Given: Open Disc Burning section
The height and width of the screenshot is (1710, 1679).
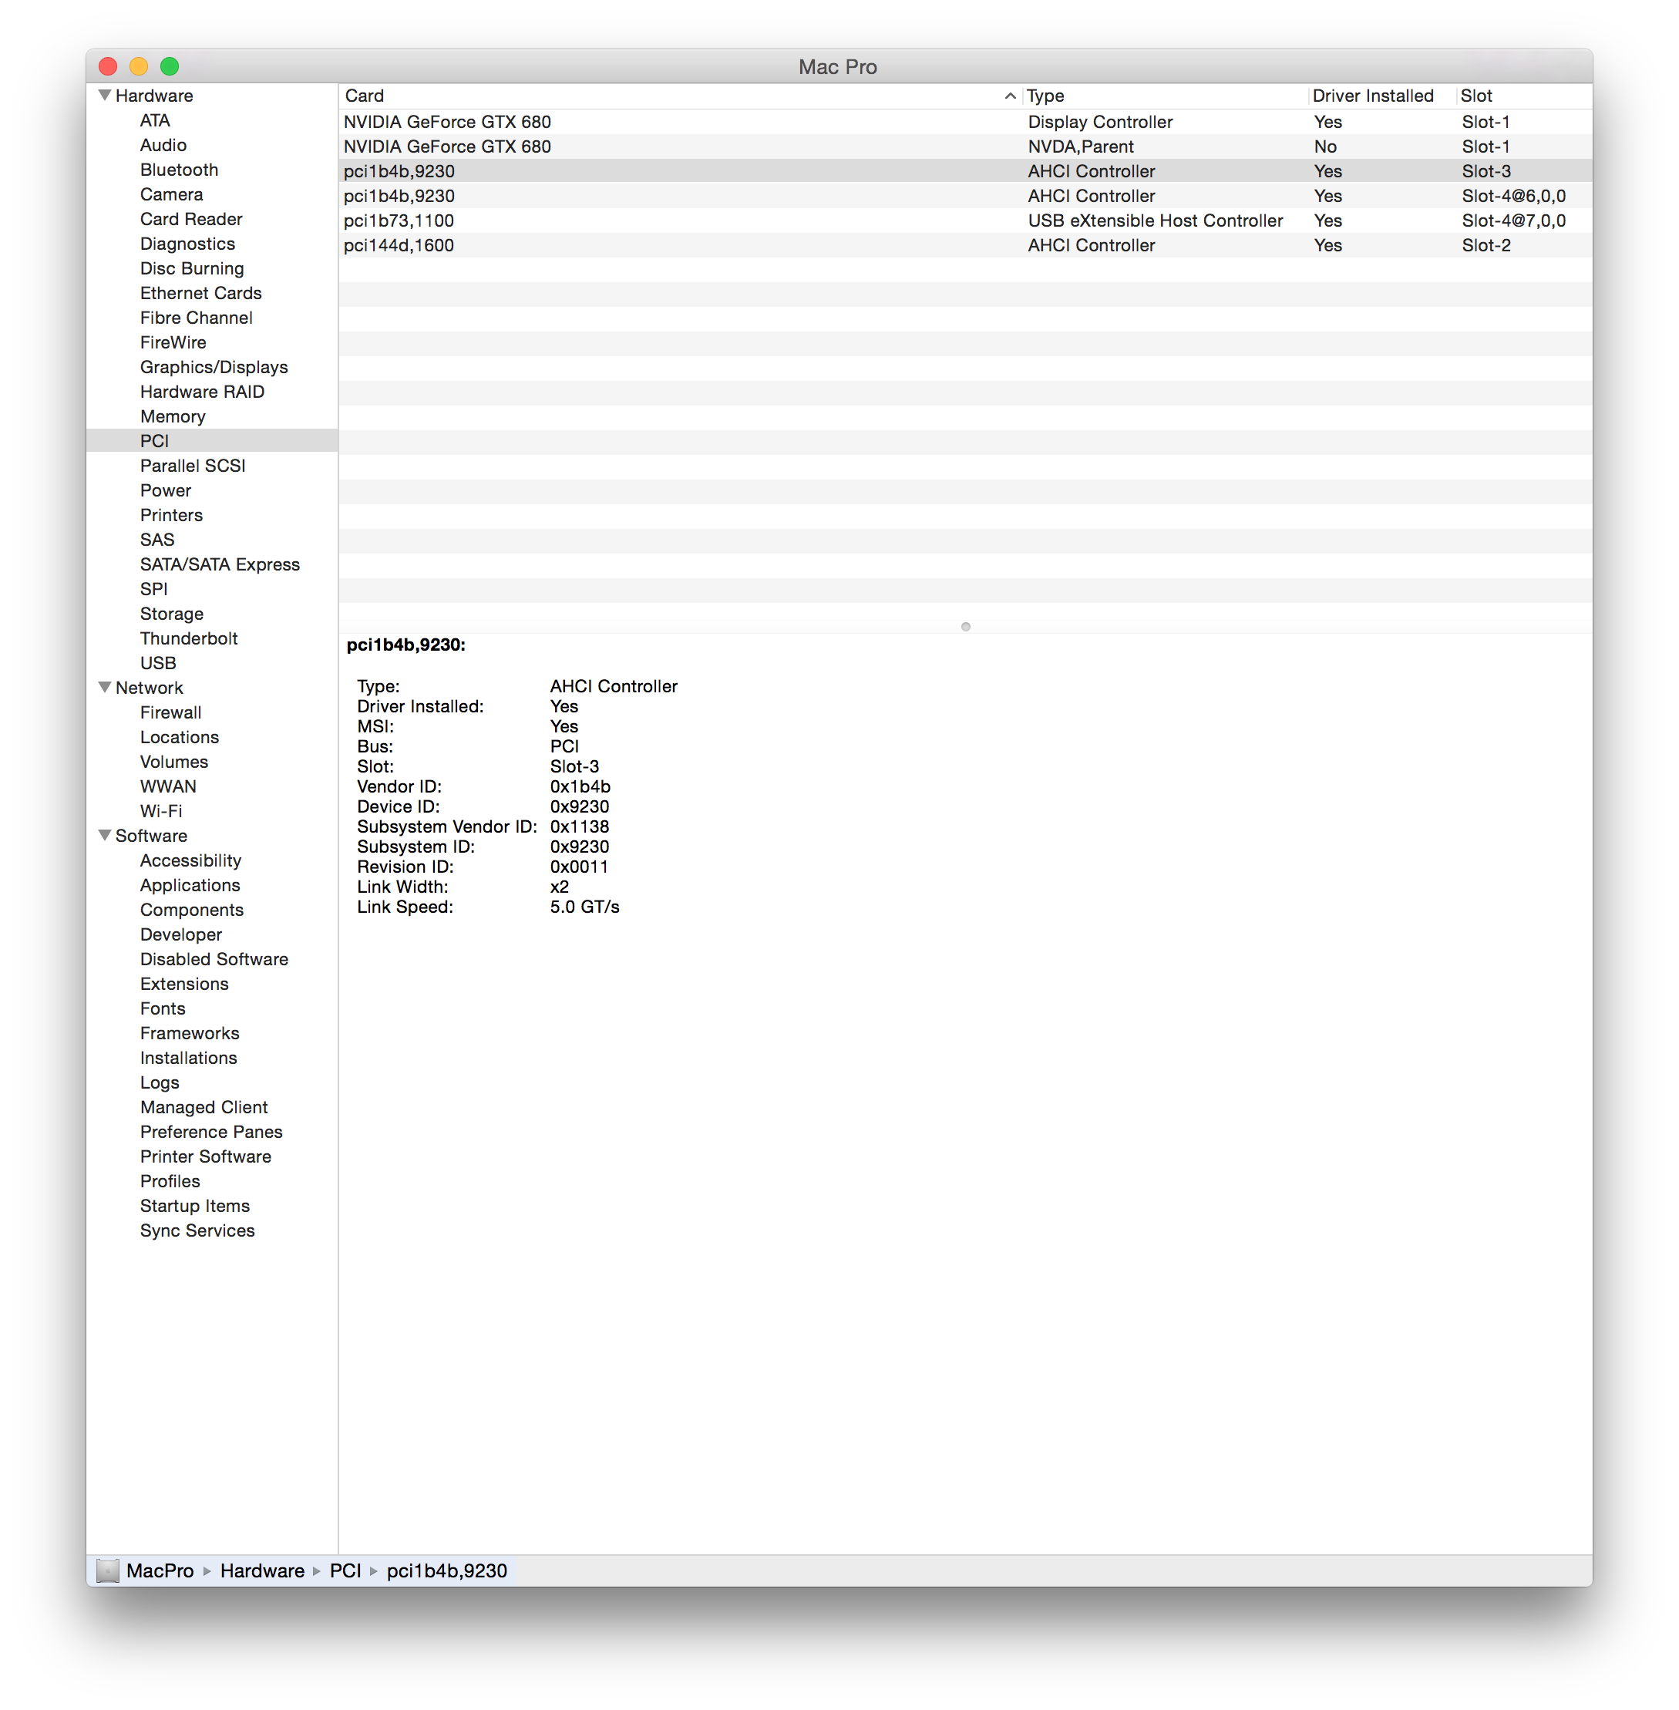Looking at the screenshot, I should click(192, 269).
